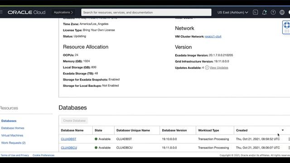Viewport: 290px width, 163px height.
Task: Click the 08:06:07 UTC created timestamp
Action: point(258,148)
